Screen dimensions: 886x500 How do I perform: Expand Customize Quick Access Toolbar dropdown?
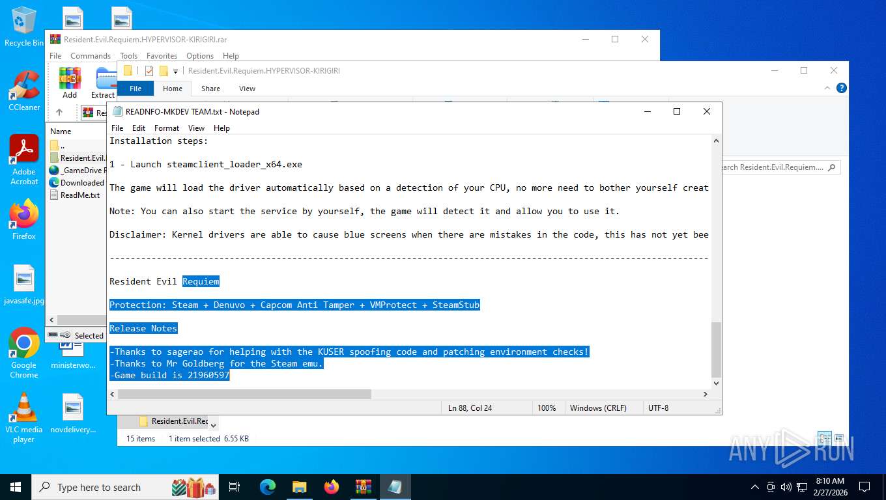click(175, 71)
